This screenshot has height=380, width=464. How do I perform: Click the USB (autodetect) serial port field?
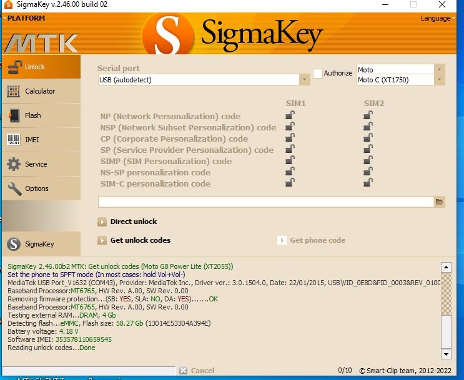tap(199, 80)
